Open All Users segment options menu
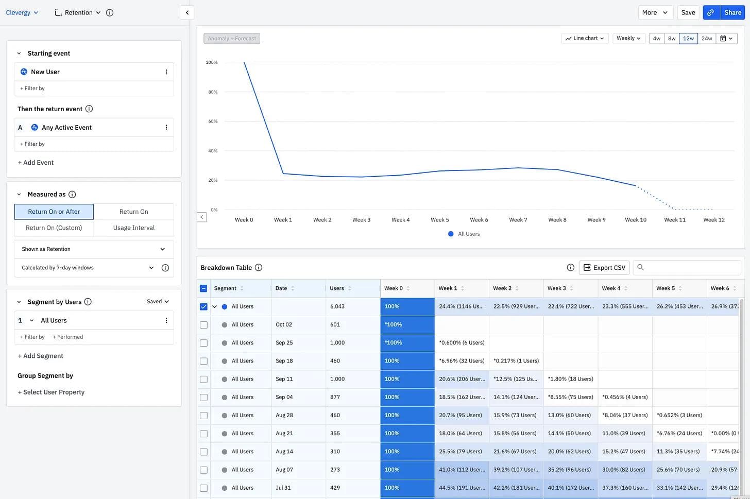The width and height of the screenshot is (750, 499). pos(166,321)
